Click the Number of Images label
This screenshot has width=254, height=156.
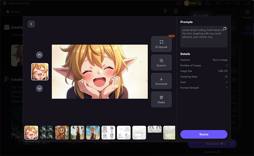pyautogui.click(x=191, y=65)
